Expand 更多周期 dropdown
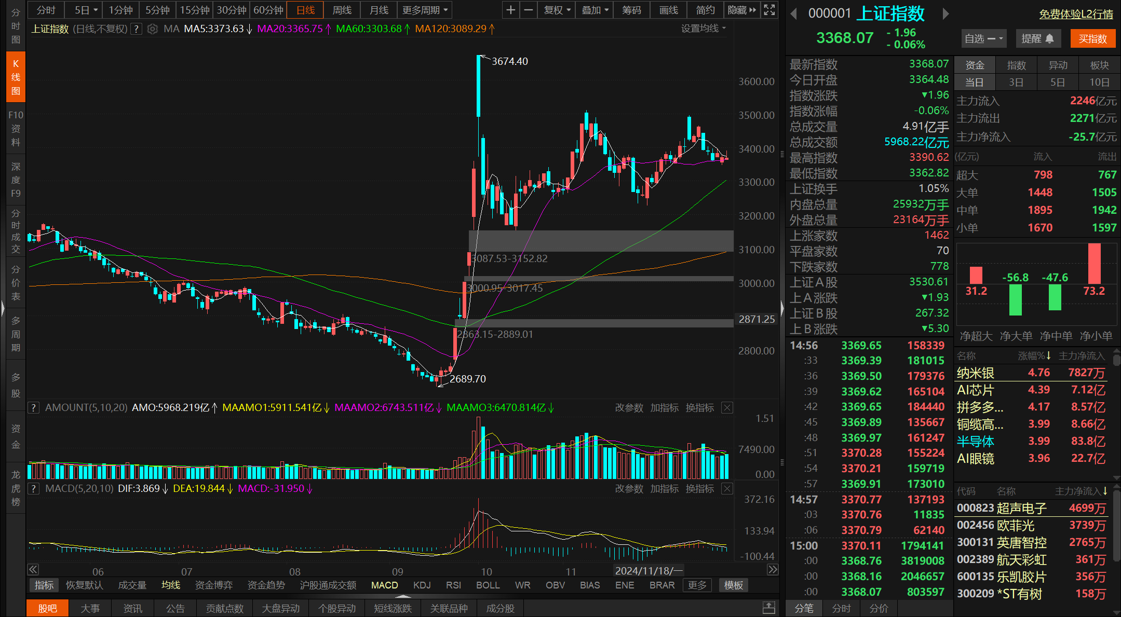1121x617 pixels. (424, 10)
